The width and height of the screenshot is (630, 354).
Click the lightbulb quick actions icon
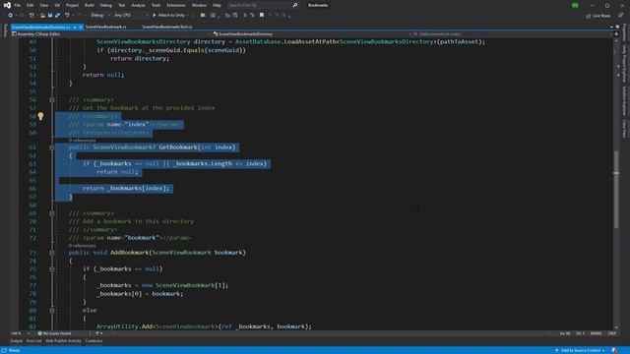(40, 116)
